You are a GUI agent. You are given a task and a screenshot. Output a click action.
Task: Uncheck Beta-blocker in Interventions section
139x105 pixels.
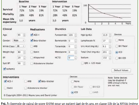pyautogui.click(x=40, y=81)
